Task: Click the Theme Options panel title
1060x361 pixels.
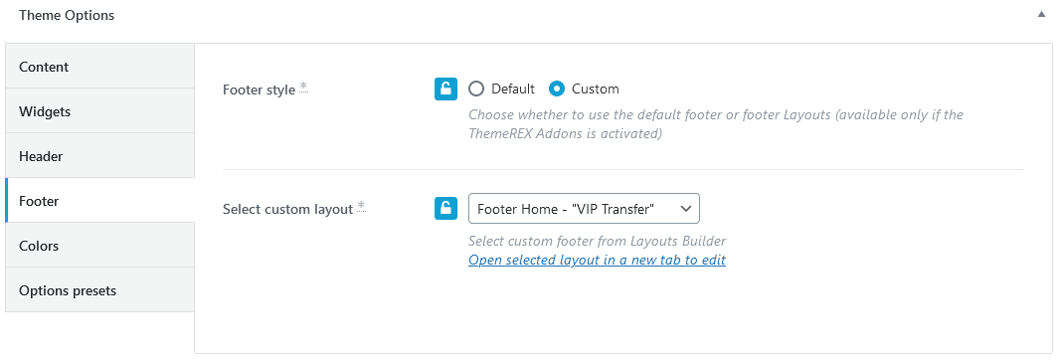Action: [67, 15]
